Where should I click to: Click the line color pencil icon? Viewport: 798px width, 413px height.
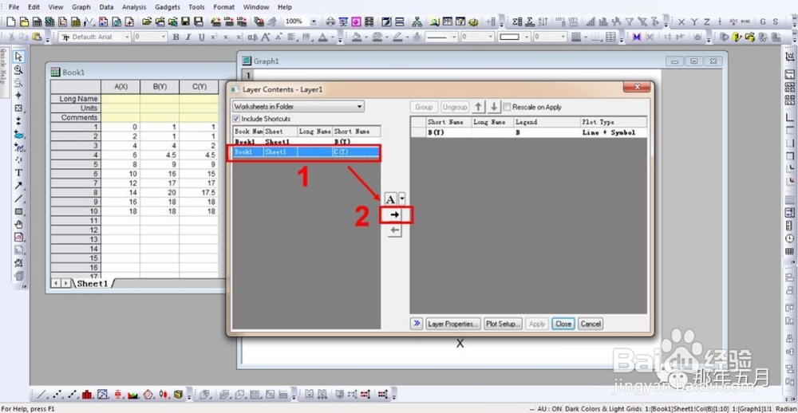click(x=397, y=37)
